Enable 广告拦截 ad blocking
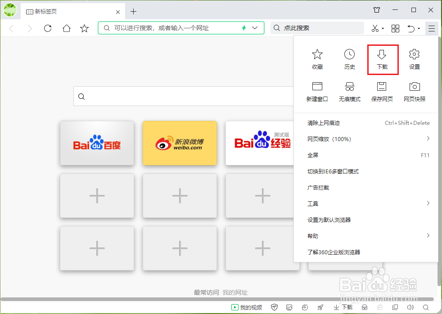 (x=318, y=187)
